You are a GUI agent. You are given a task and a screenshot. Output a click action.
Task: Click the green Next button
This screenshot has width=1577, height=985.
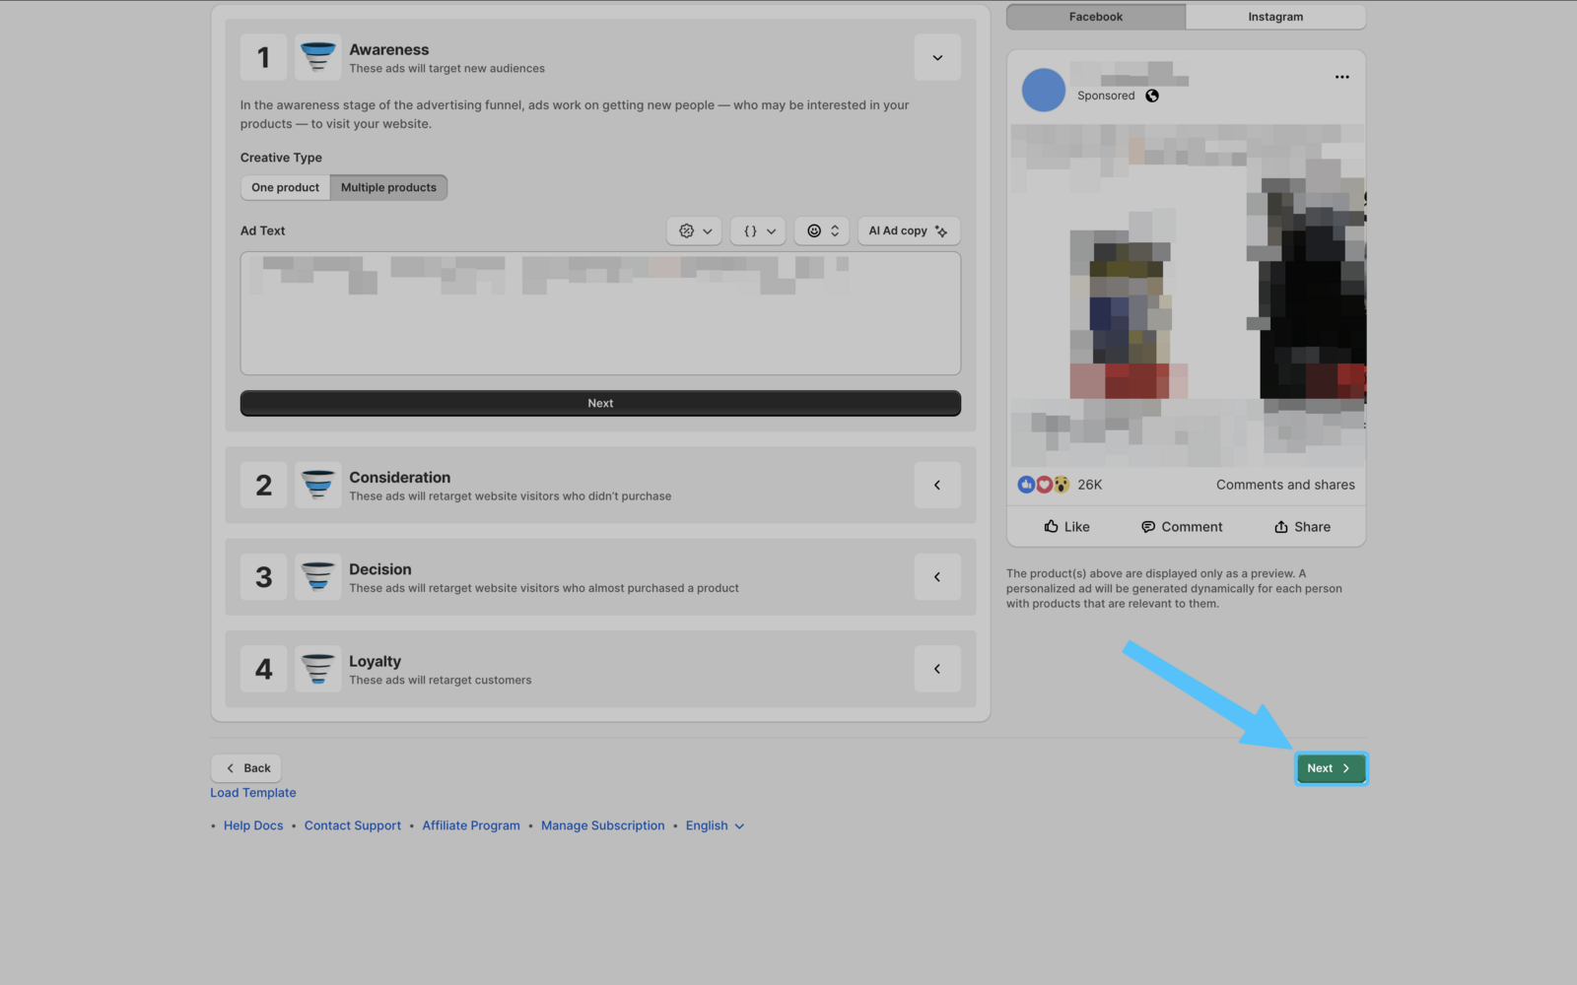[1330, 768]
